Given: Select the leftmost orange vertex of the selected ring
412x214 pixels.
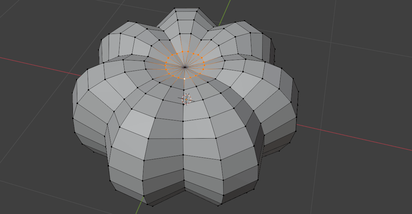Looking at the screenshot, I should click(166, 65).
